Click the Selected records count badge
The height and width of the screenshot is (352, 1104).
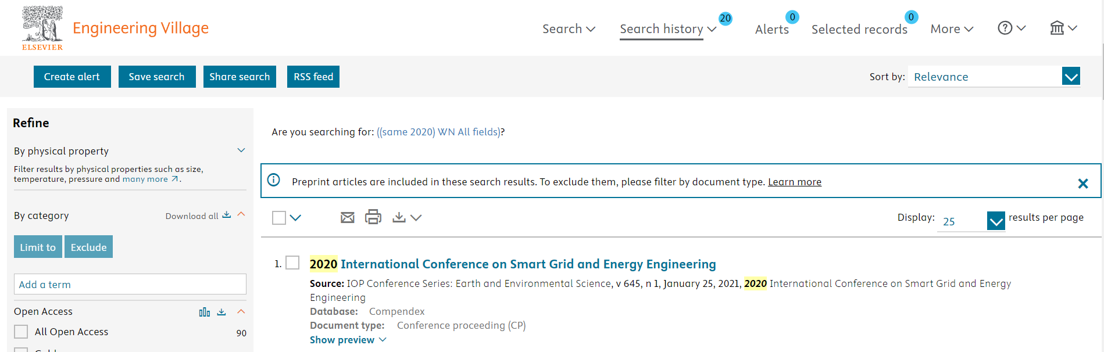coord(911,17)
